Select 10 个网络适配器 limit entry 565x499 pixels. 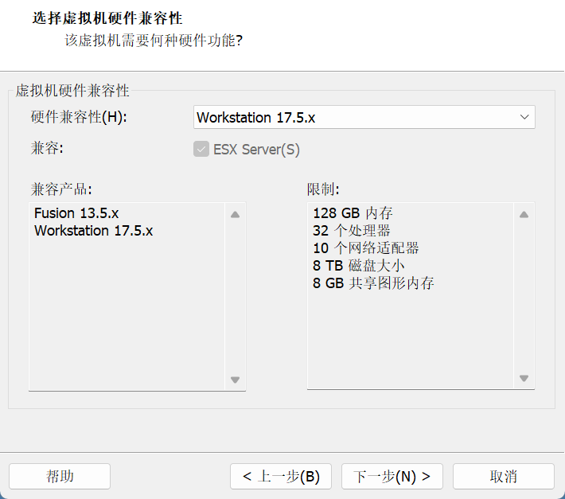coord(366,248)
